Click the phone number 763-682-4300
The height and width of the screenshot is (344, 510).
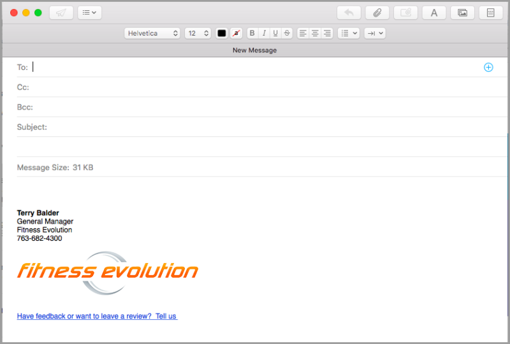click(40, 238)
